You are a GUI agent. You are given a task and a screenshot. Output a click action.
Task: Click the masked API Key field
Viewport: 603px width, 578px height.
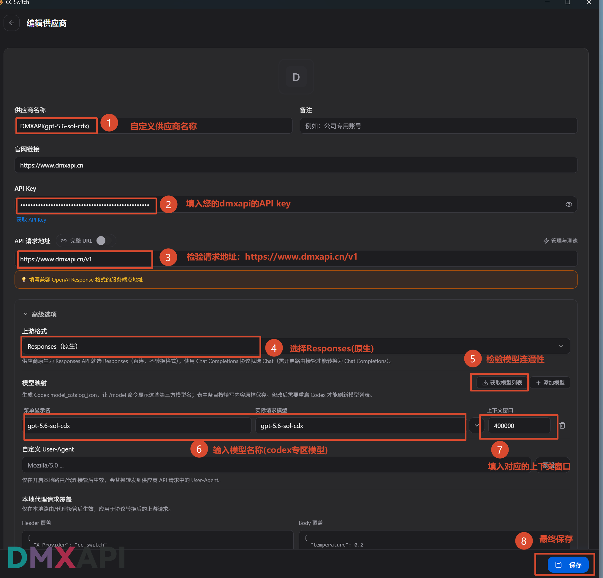pos(296,205)
